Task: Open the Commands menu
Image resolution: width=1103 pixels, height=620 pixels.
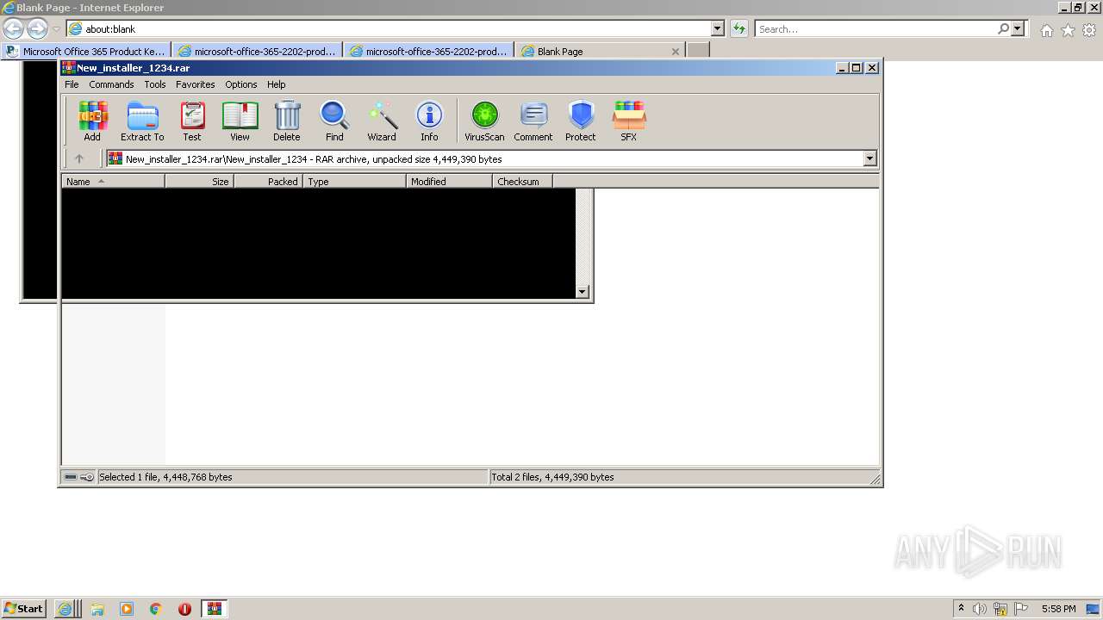Action: (x=111, y=84)
